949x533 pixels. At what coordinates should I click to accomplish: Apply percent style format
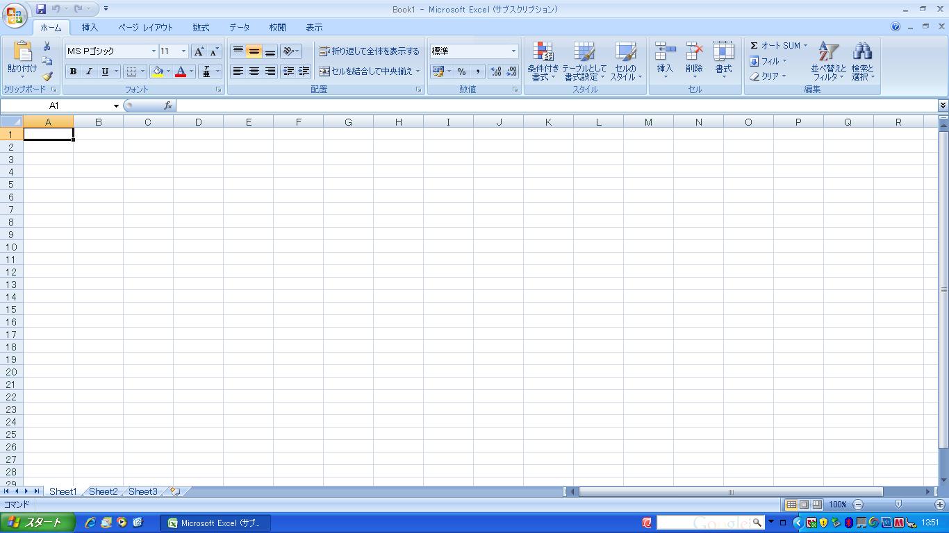pos(461,71)
